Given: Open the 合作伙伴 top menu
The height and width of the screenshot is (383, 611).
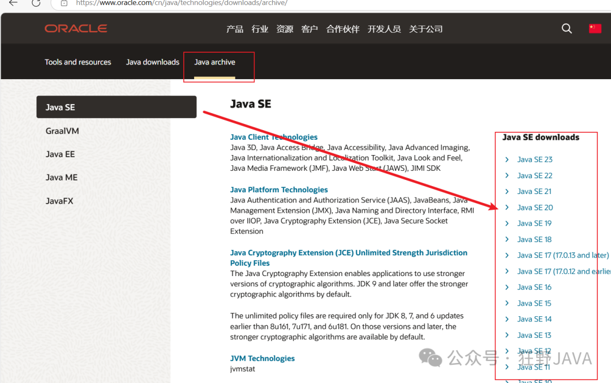Looking at the screenshot, I should (x=342, y=29).
